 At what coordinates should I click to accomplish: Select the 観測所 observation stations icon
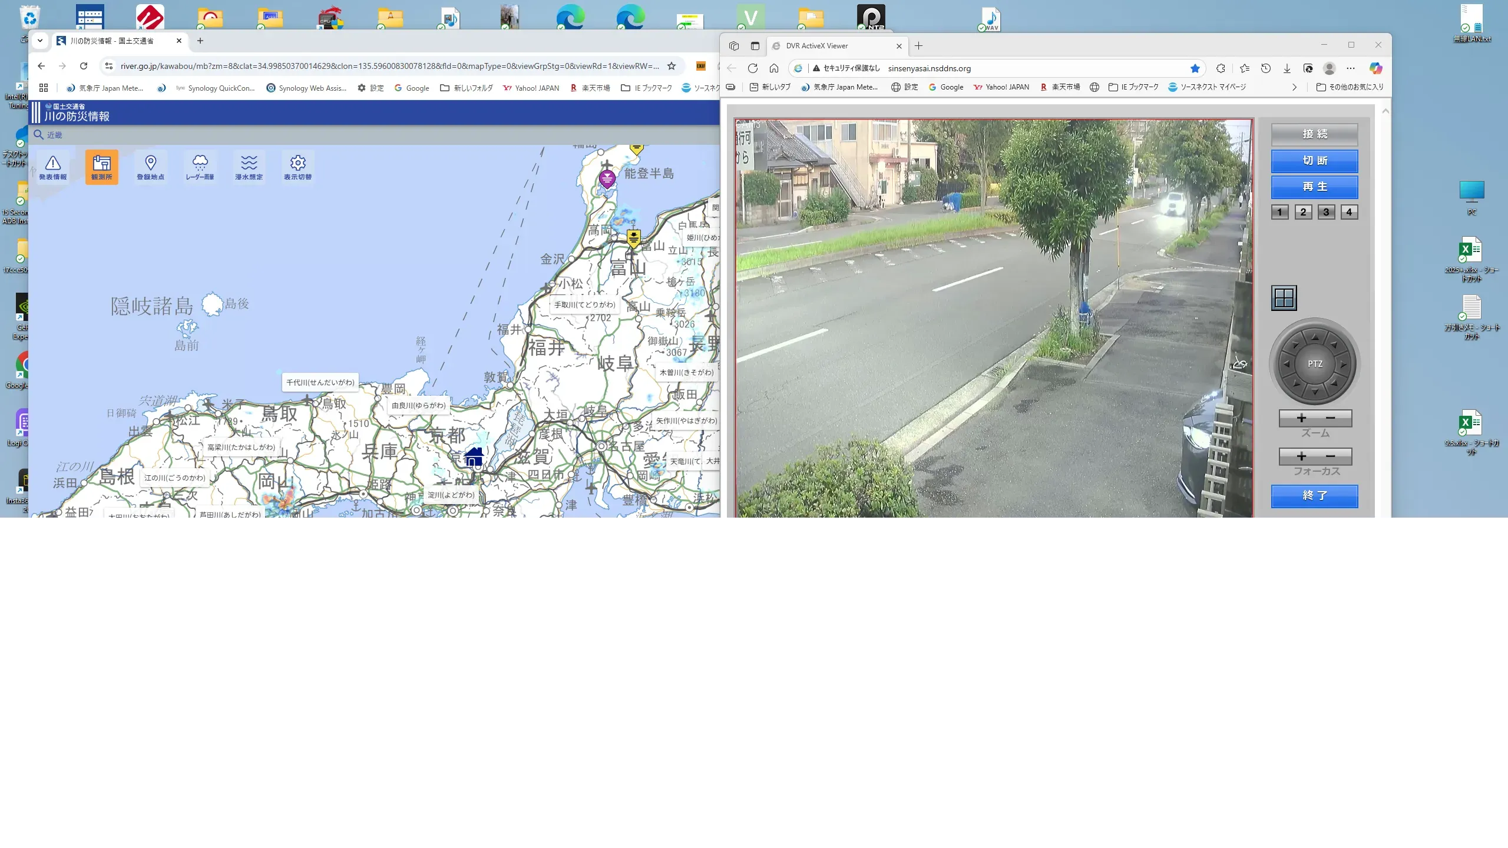[101, 167]
